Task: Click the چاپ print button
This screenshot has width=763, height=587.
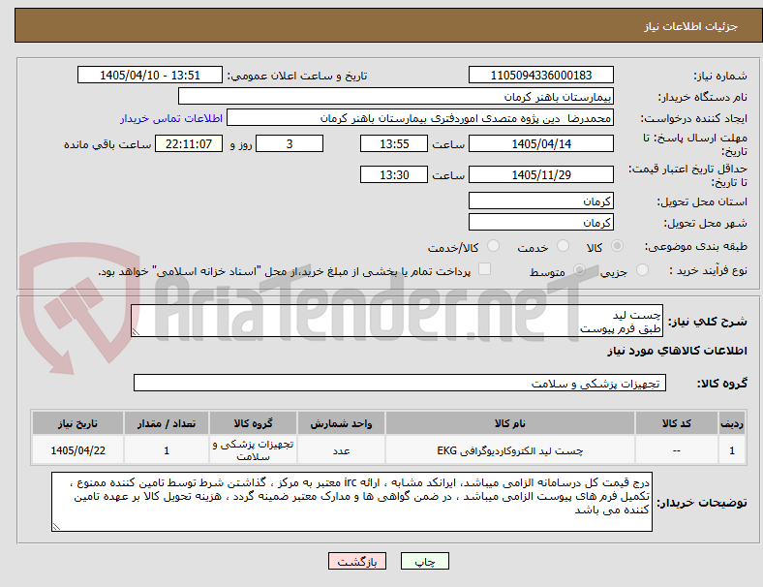Action: click(x=425, y=561)
